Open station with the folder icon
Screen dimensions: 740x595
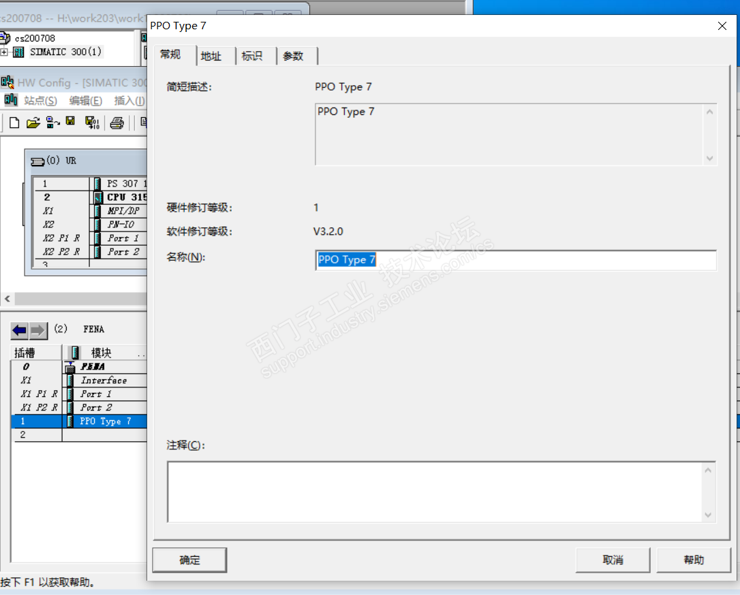tap(33, 123)
